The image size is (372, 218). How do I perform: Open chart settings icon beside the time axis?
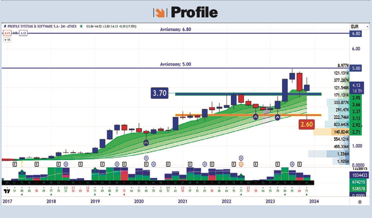tap(360, 202)
